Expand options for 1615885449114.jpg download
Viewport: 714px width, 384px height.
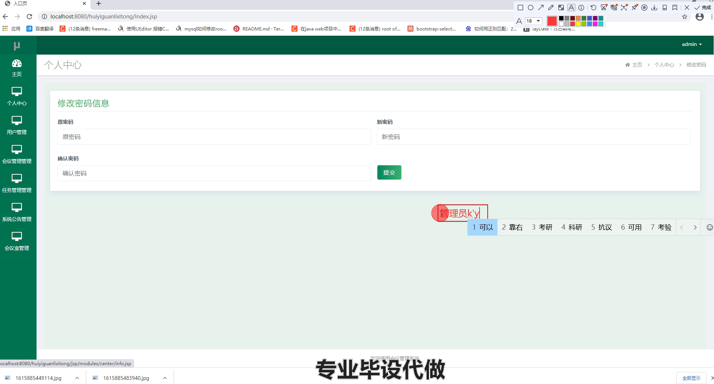tap(77, 378)
